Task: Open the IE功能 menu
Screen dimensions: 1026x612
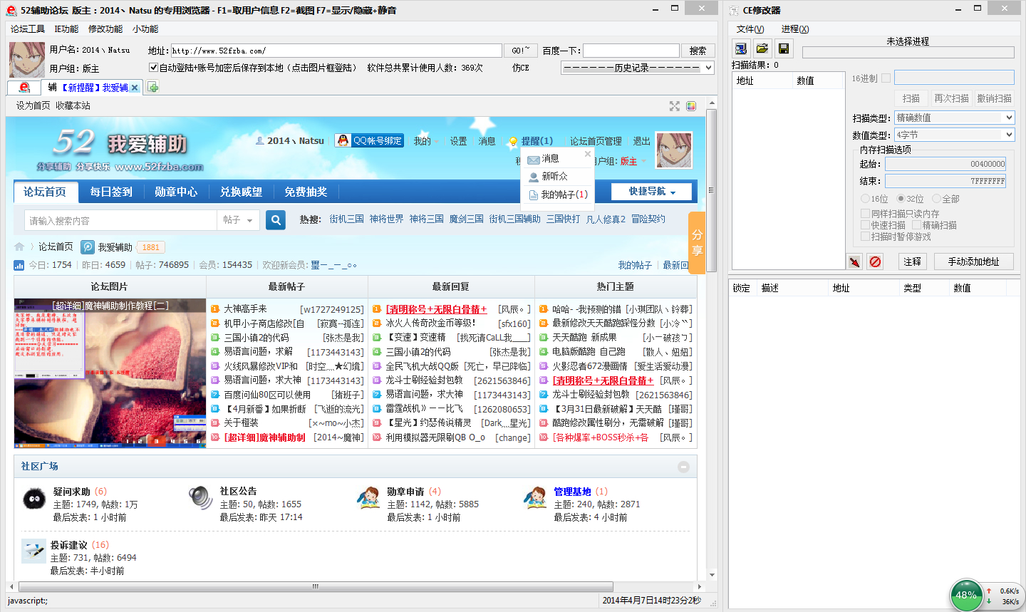Action: [x=67, y=29]
